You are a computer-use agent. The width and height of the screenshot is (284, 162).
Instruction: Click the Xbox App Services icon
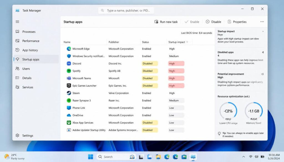[69, 123]
